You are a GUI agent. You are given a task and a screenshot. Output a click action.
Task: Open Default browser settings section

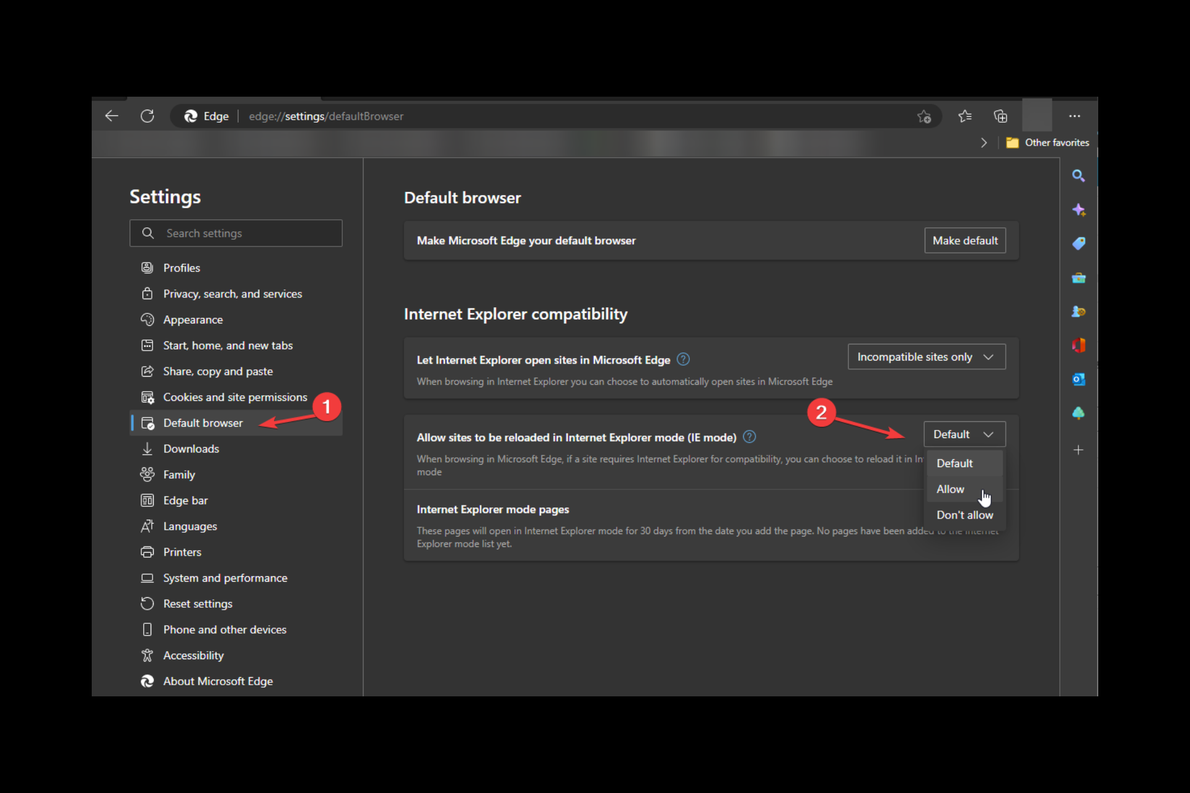(203, 422)
